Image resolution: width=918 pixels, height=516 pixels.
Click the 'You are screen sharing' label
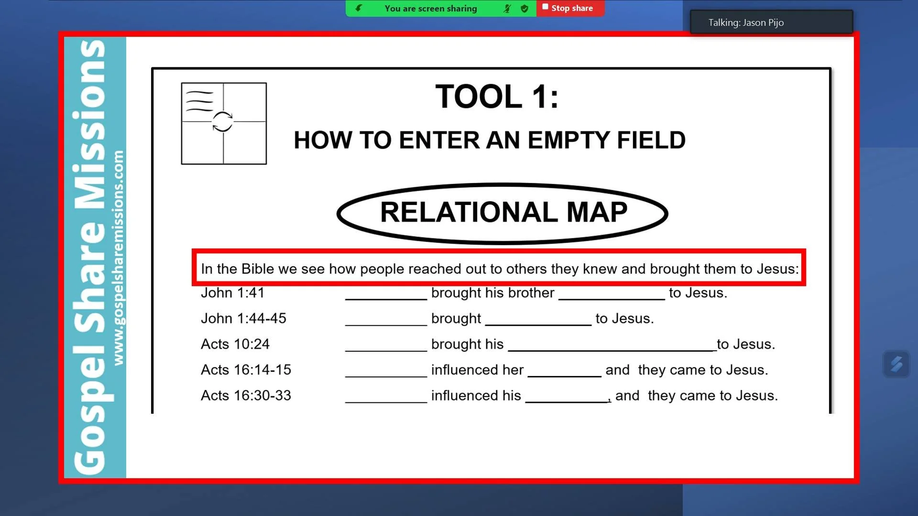(x=430, y=9)
